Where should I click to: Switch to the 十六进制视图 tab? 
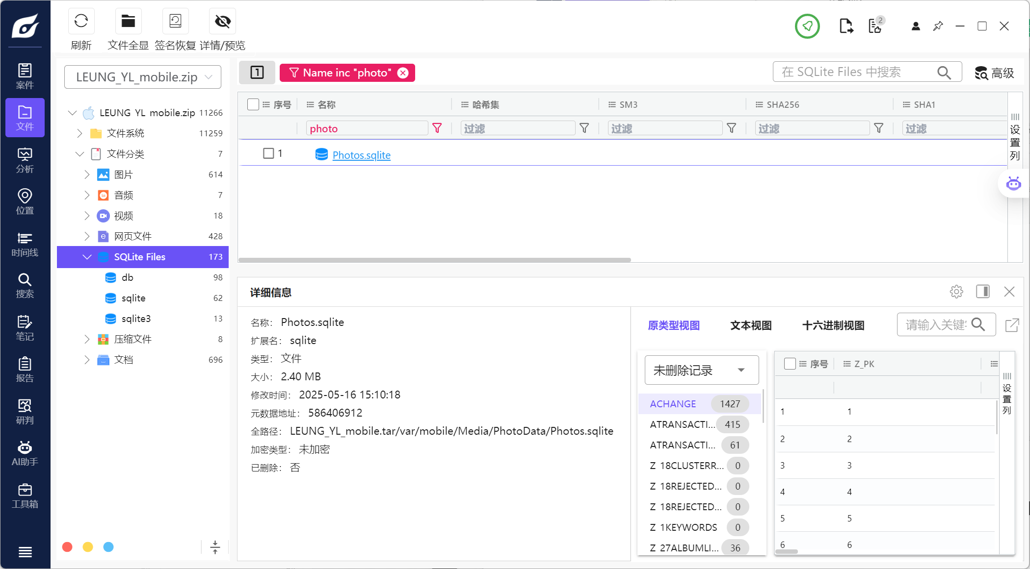tap(833, 325)
